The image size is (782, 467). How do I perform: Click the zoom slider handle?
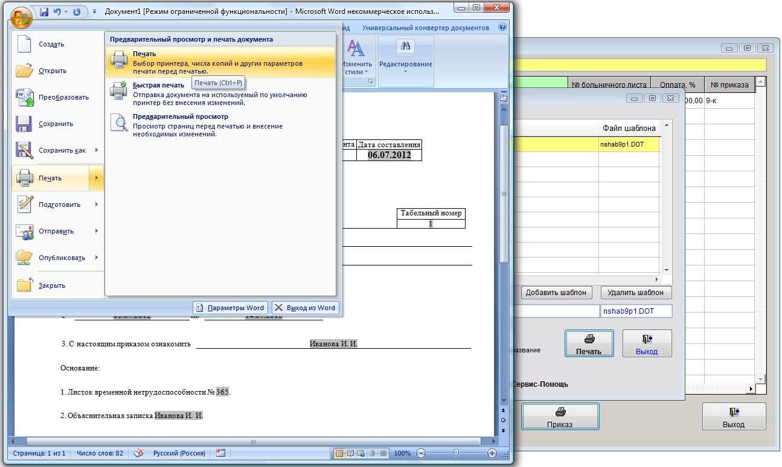456,453
